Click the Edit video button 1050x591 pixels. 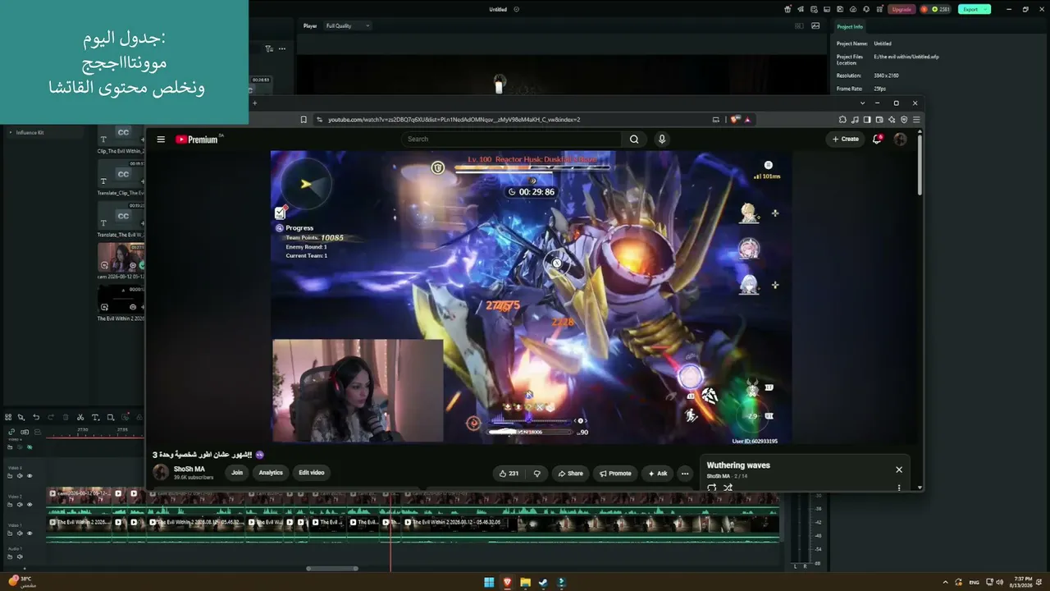[312, 473]
